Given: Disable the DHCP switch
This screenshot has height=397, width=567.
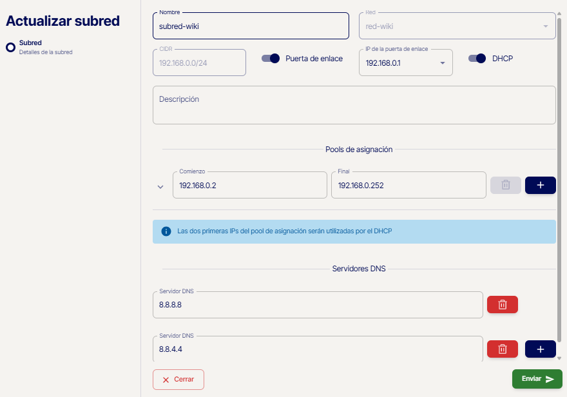Looking at the screenshot, I should point(477,59).
